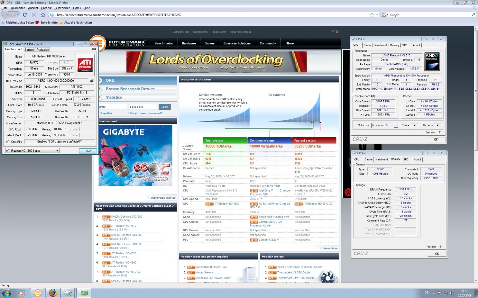This screenshot has width=478, height=298.
Task: Open the Firefox back-forward history dropdown arrow
Action: coord(18,15)
